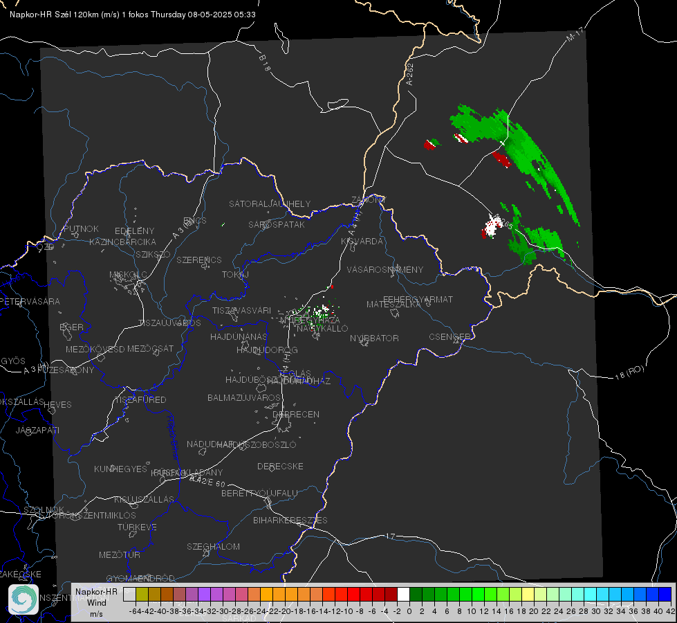Select the light grey first legend swatch
677x623 pixels.
coord(129,594)
